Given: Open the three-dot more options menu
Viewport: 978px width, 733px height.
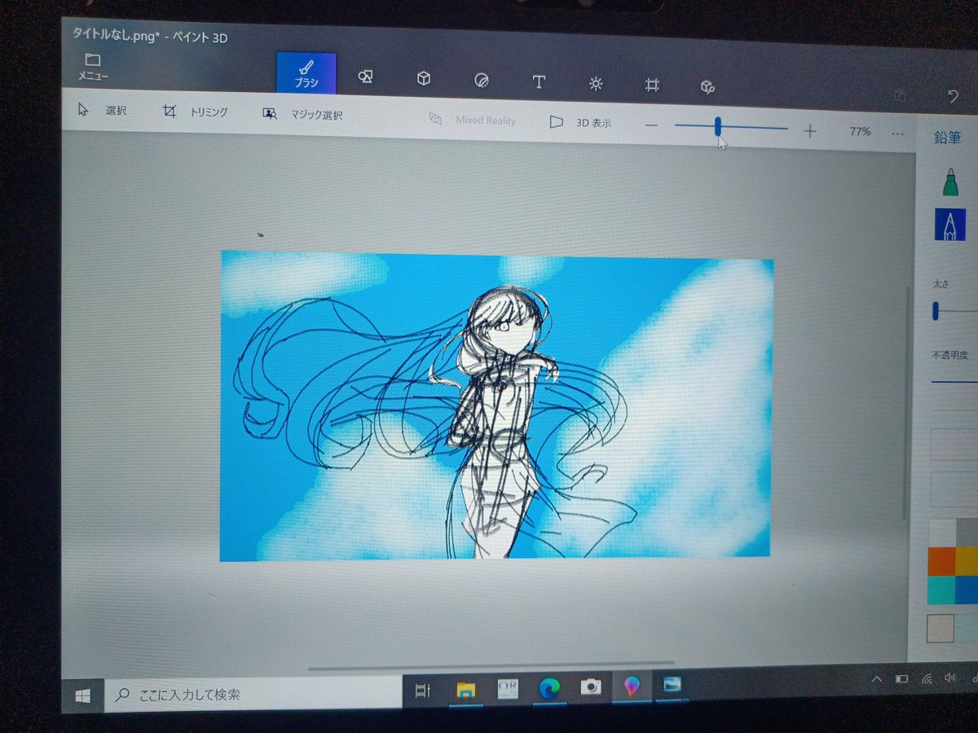Looking at the screenshot, I should (x=897, y=134).
